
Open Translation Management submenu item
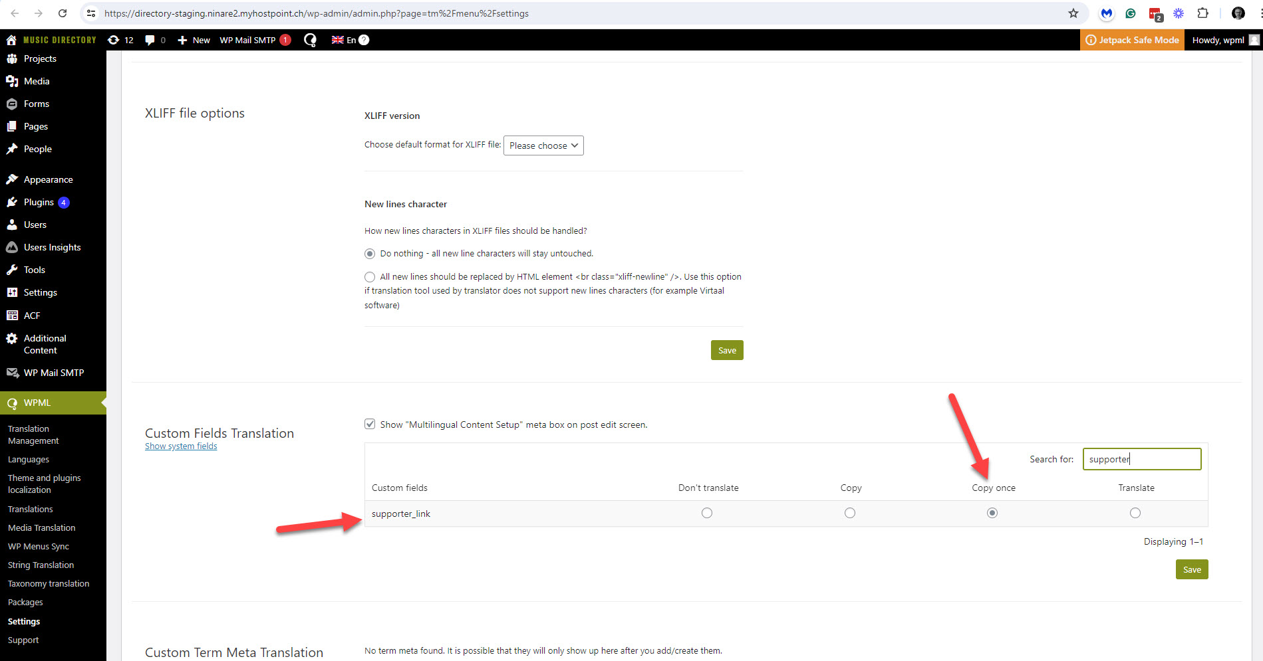(x=33, y=435)
